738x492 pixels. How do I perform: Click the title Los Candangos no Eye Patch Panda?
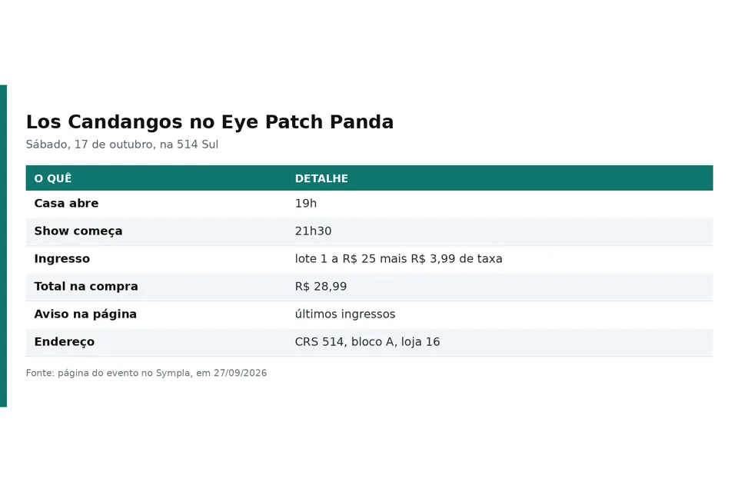(209, 122)
